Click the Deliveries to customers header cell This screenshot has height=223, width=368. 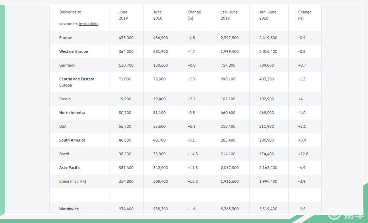(x=79, y=18)
